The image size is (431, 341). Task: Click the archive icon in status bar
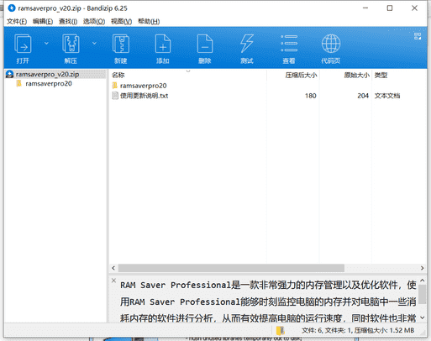click(280, 331)
